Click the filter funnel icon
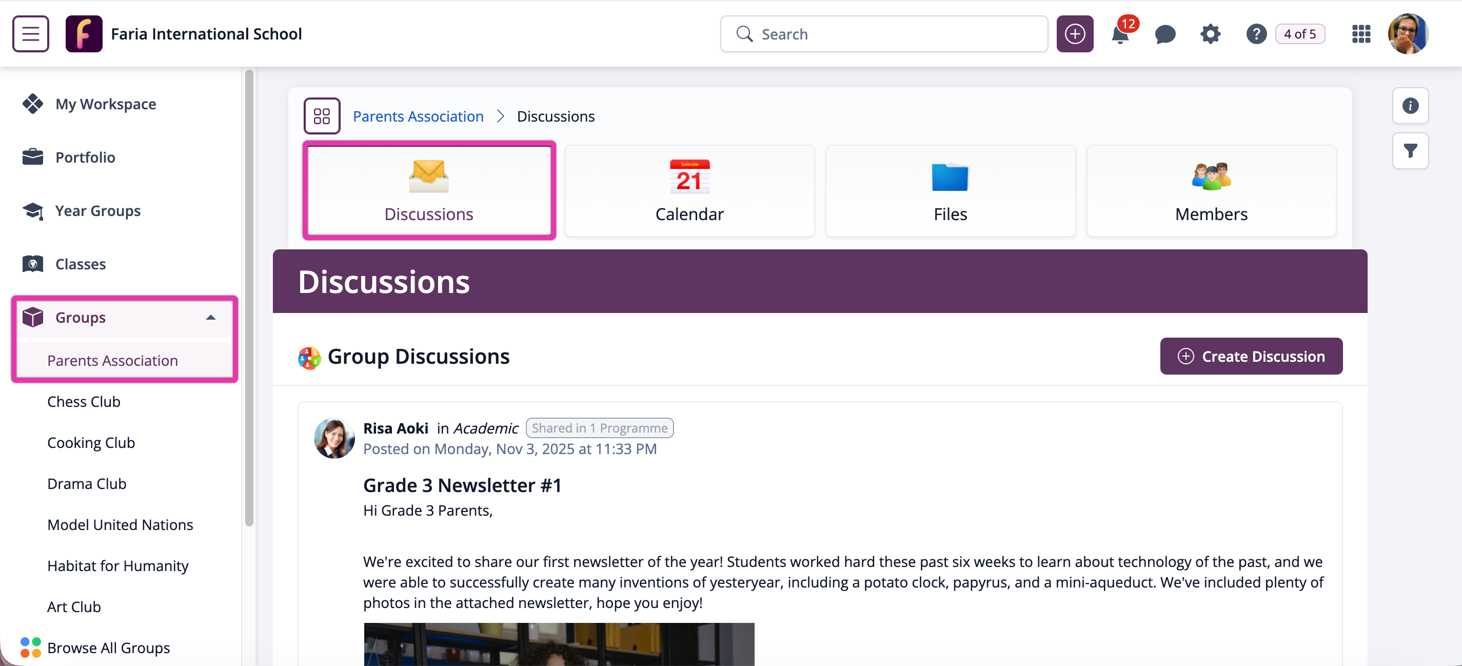Screen dimensions: 1462x666 pos(1410,151)
